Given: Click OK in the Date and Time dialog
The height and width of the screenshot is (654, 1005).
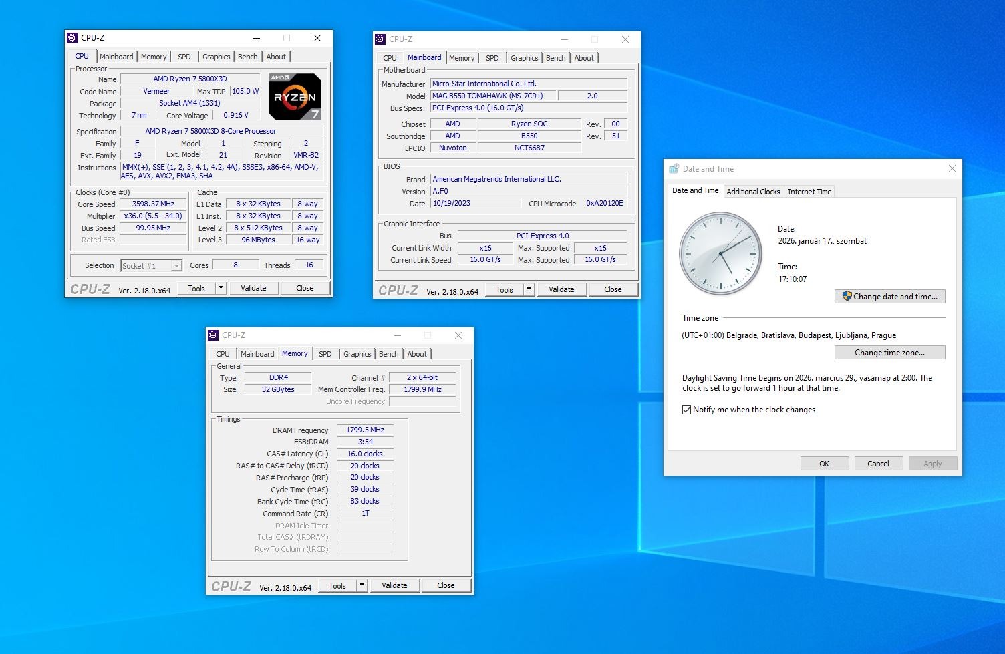Looking at the screenshot, I should point(825,464).
